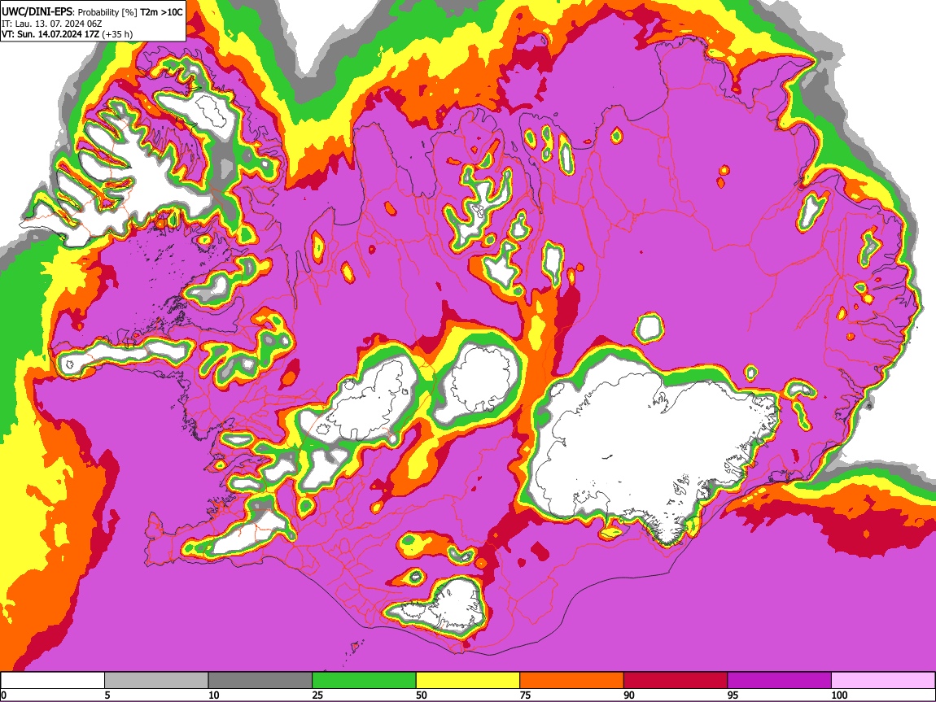Screen dimensions: 936x702
Task: Click the 'UWC/DINI-EPS' title text
Action: click(37, 12)
